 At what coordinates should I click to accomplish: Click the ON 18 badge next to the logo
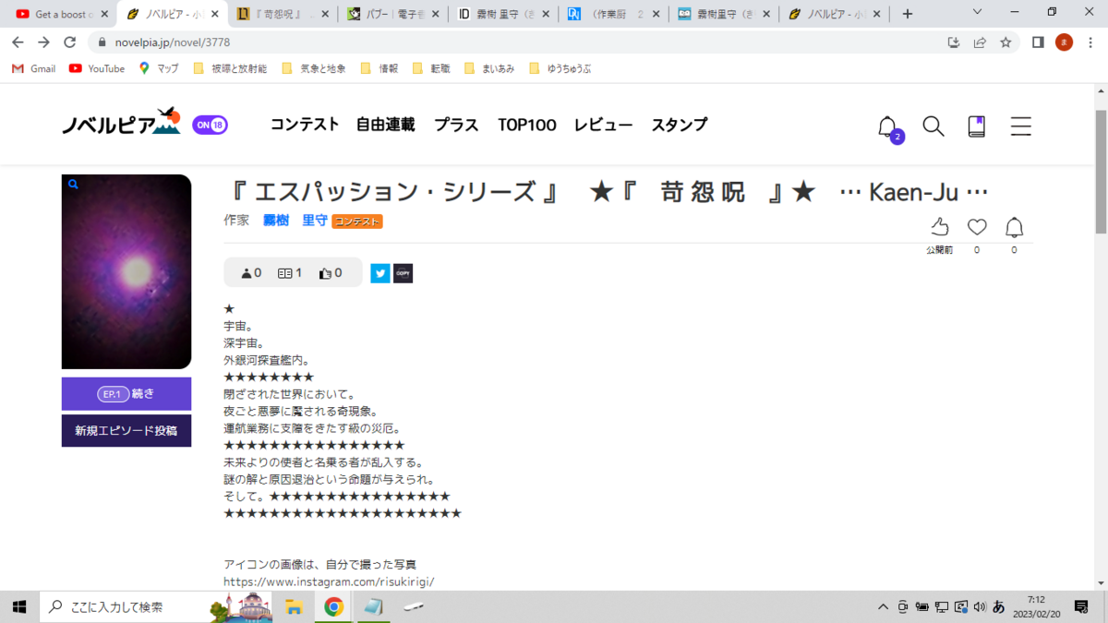[211, 124]
